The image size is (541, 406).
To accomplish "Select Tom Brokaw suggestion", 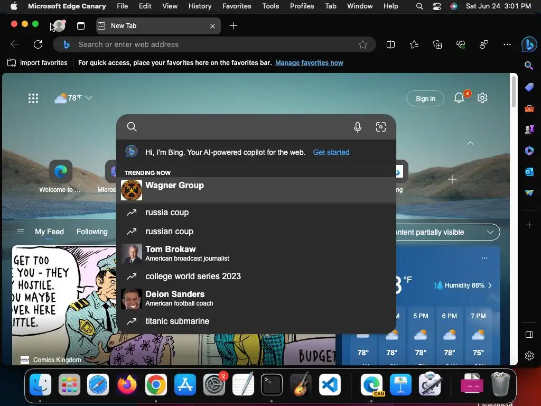I will coord(256,253).
